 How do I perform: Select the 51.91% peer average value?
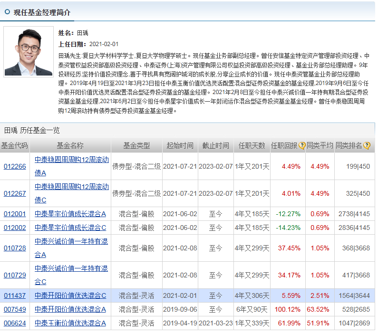click(x=318, y=323)
